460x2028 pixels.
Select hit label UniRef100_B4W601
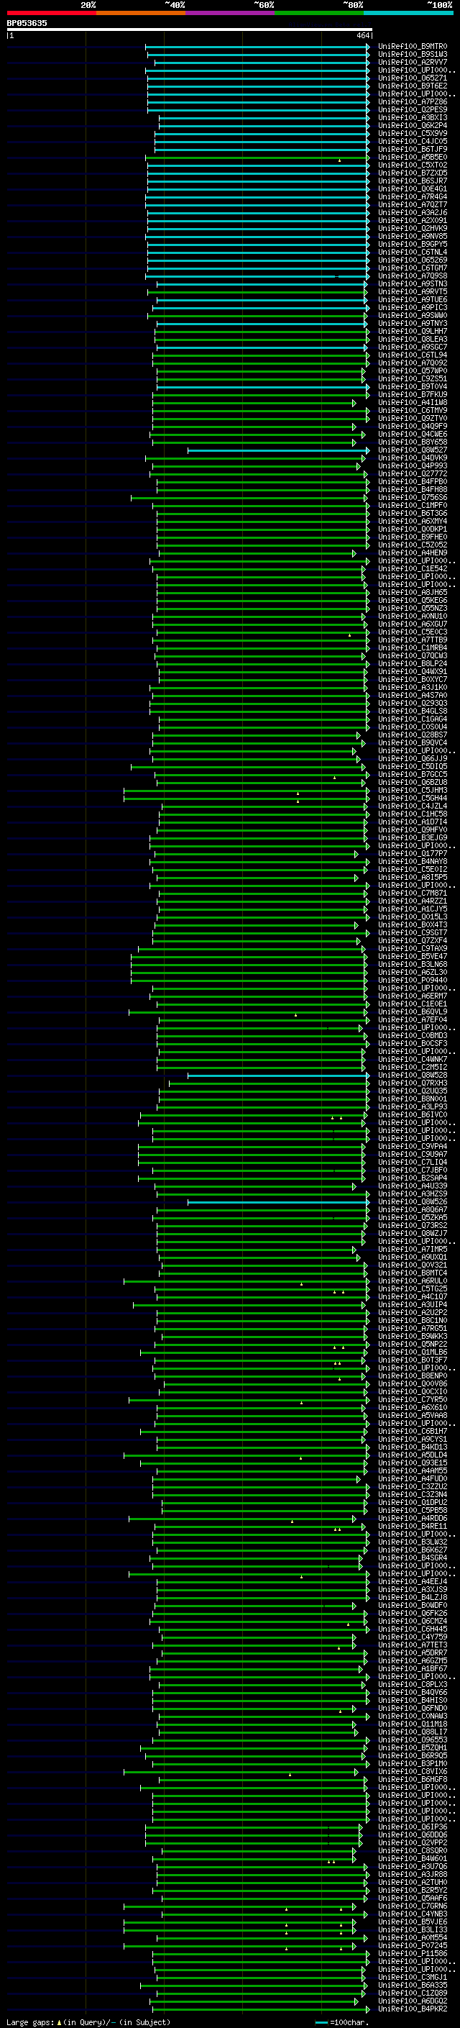point(412,1858)
